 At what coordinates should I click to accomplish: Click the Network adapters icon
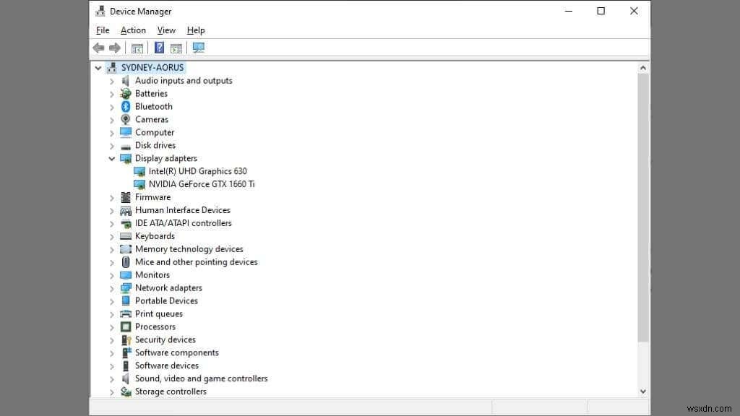pyautogui.click(x=126, y=287)
